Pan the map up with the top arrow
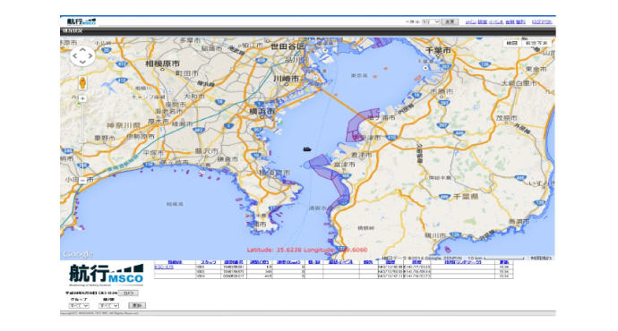Viewport: 618px width, 331px height. click(x=82, y=49)
